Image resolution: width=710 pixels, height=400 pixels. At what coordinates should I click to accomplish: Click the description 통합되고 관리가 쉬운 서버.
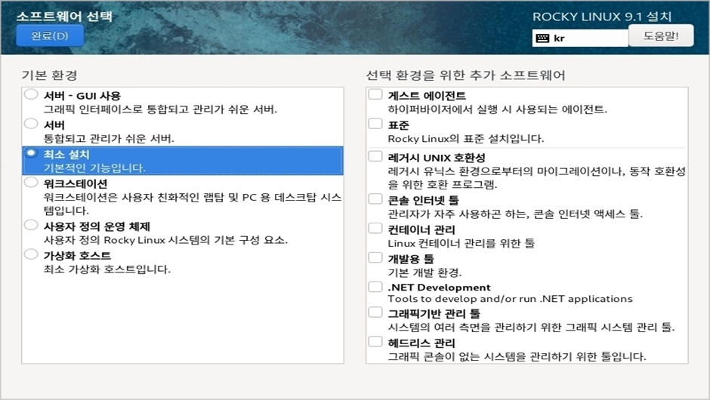[109, 139]
